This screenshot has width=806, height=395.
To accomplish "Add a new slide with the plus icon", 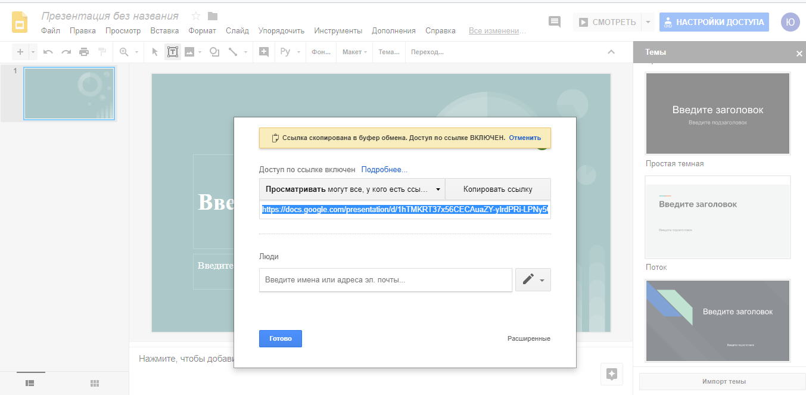I will 19,52.
